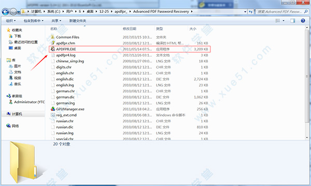
Task: Select 网络 in the sidebar
Action: pos(15,126)
